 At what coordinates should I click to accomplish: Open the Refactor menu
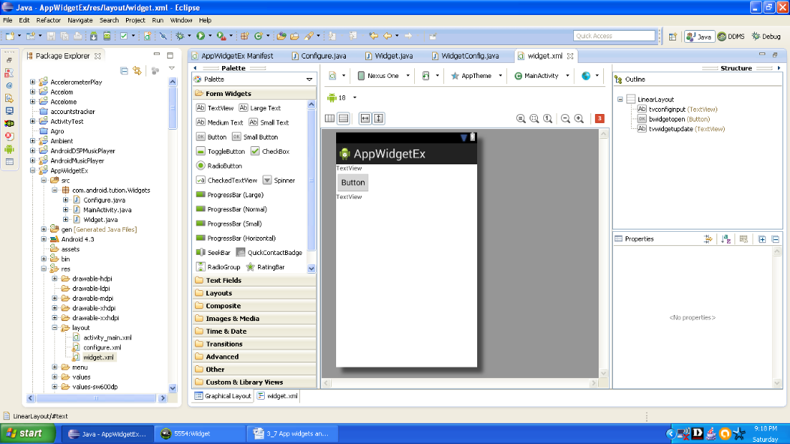pos(48,20)
